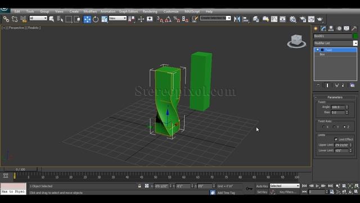Click the green object color swatch

pos(355,36)
